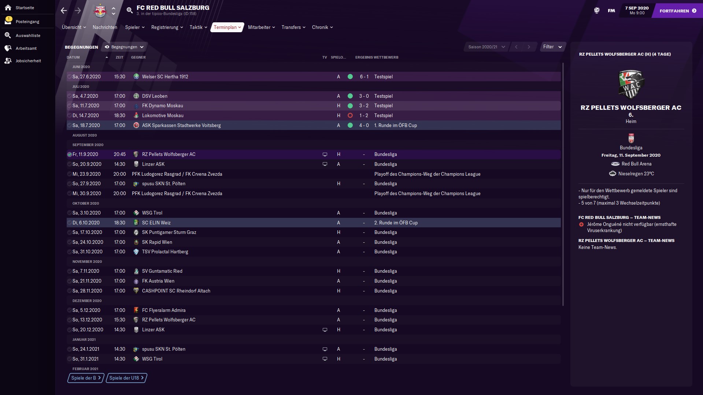Expand the Taktik menu
This screenshot has width=703, height=395.
[198, 27]
